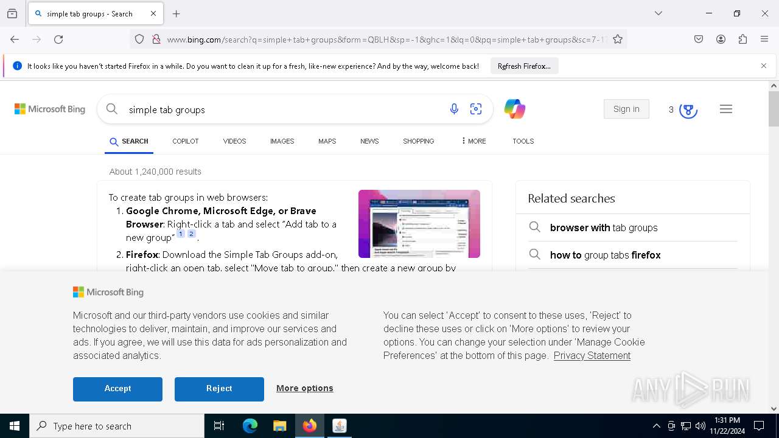
Task: Open Java app taskbar icon
Action: [x=340, y=426]
